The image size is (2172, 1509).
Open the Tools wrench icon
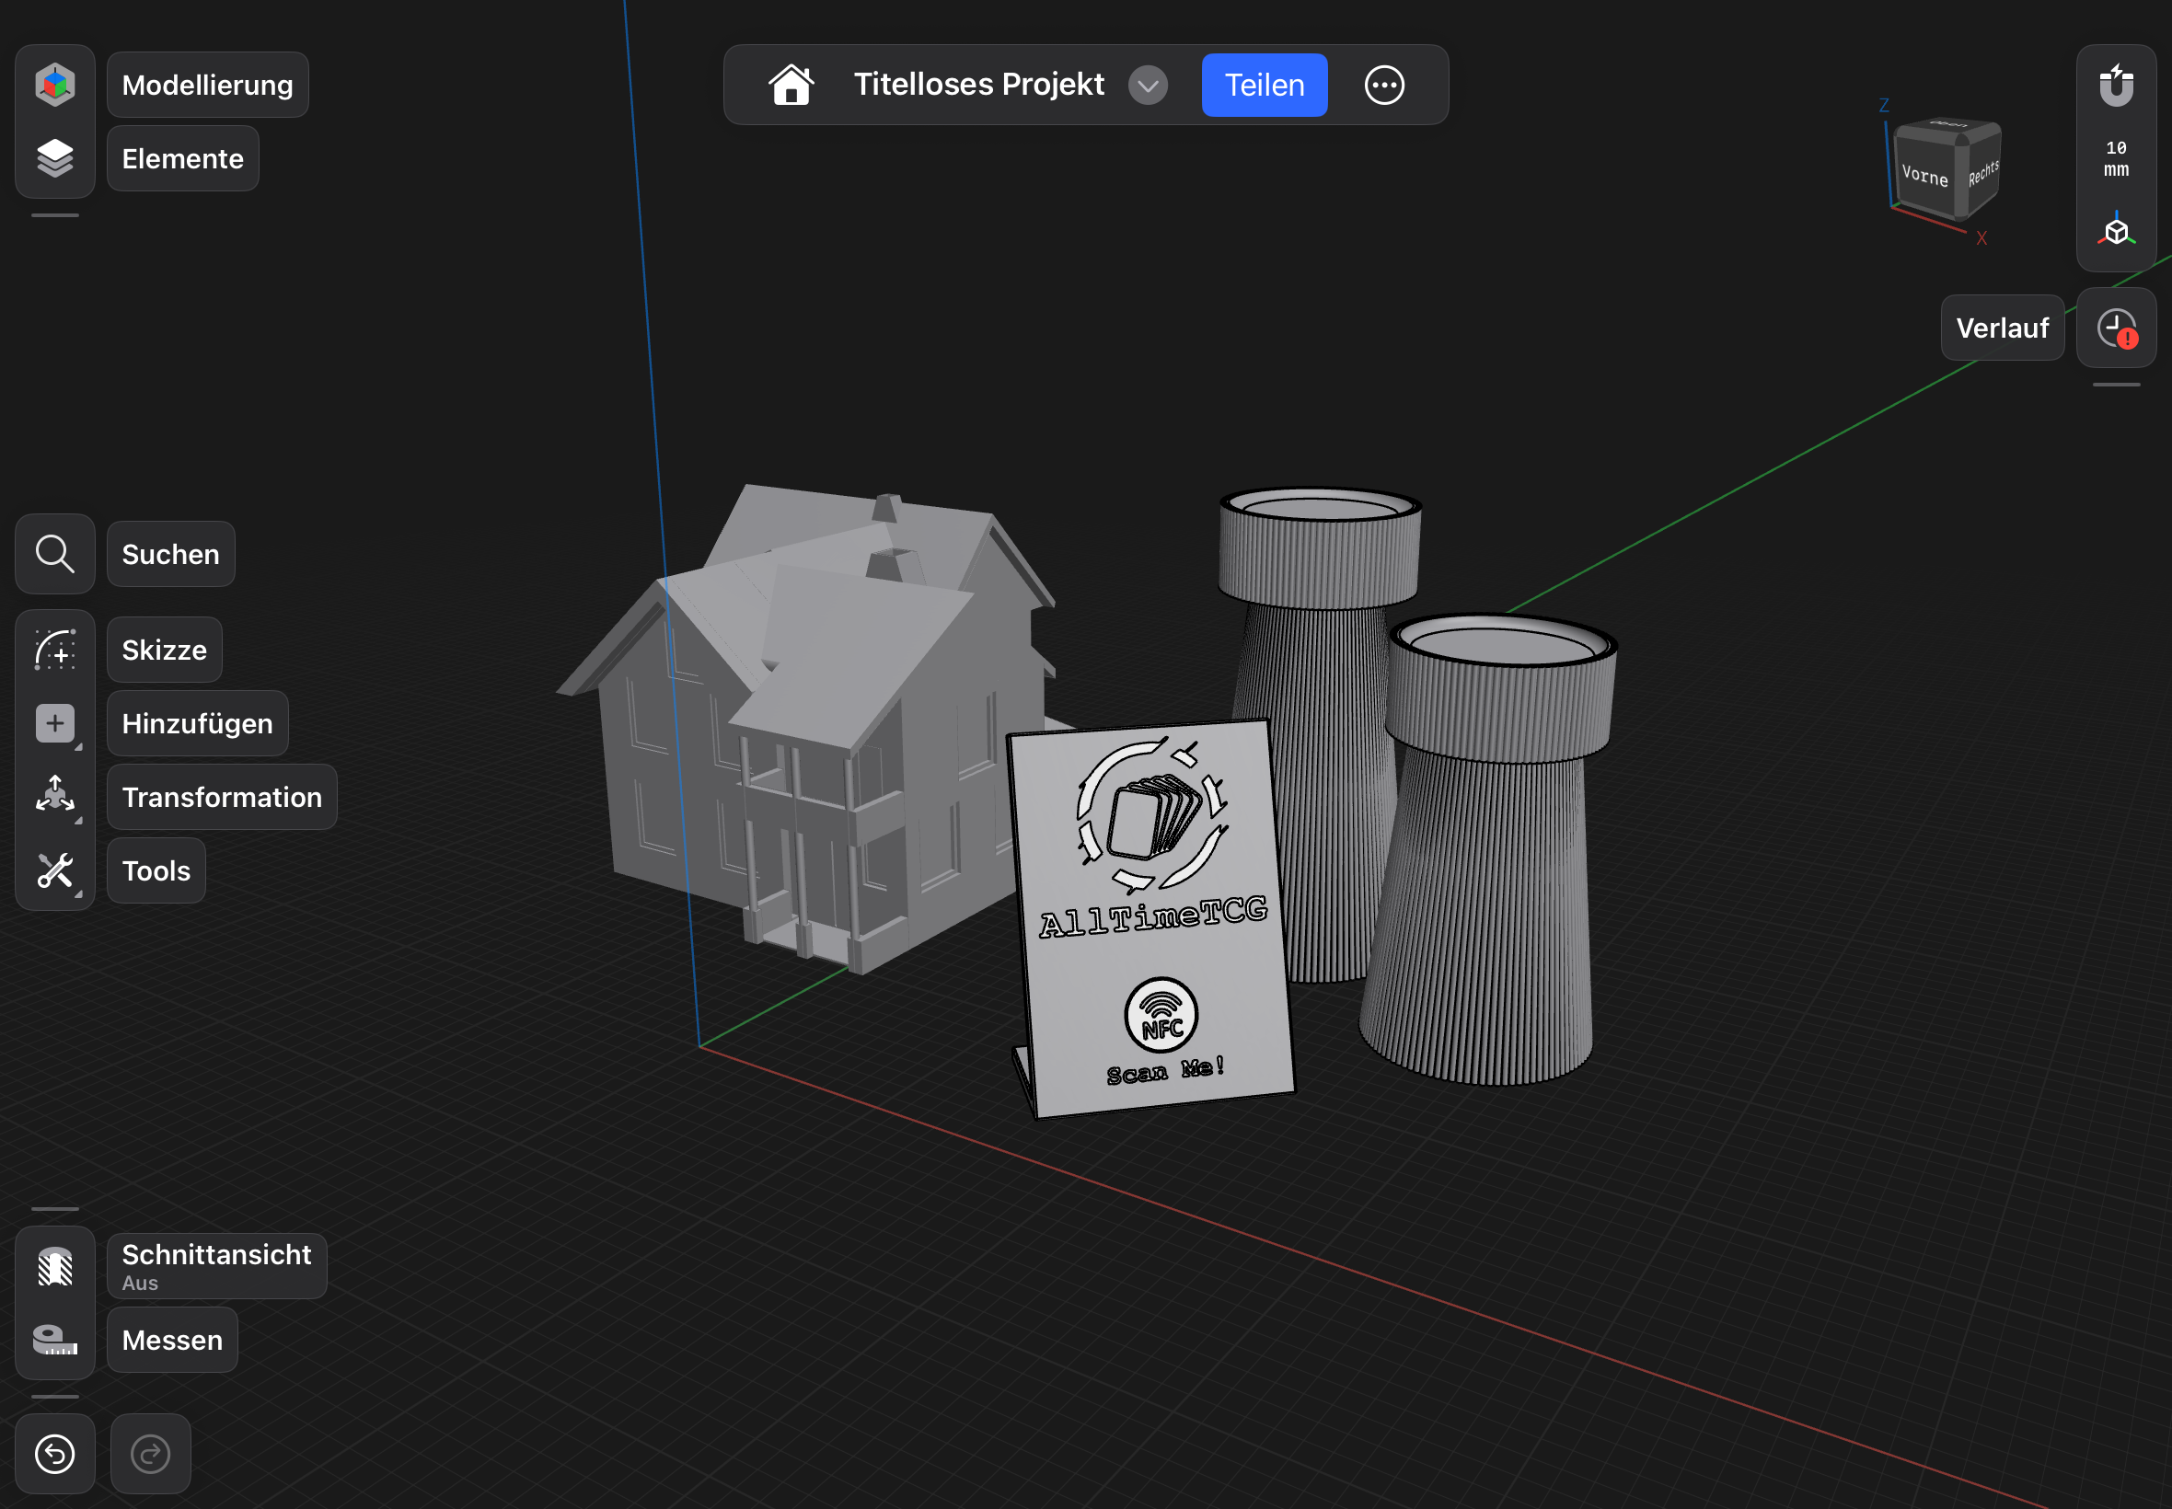[55, 870]
